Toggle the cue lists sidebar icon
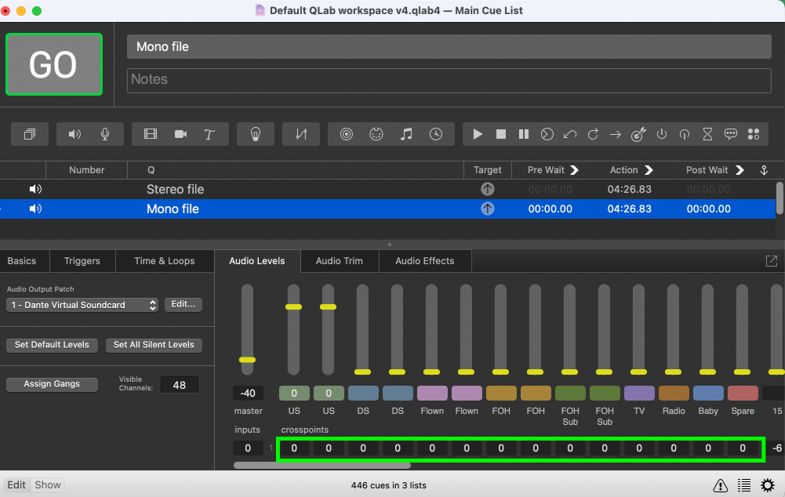 point(744,485)
